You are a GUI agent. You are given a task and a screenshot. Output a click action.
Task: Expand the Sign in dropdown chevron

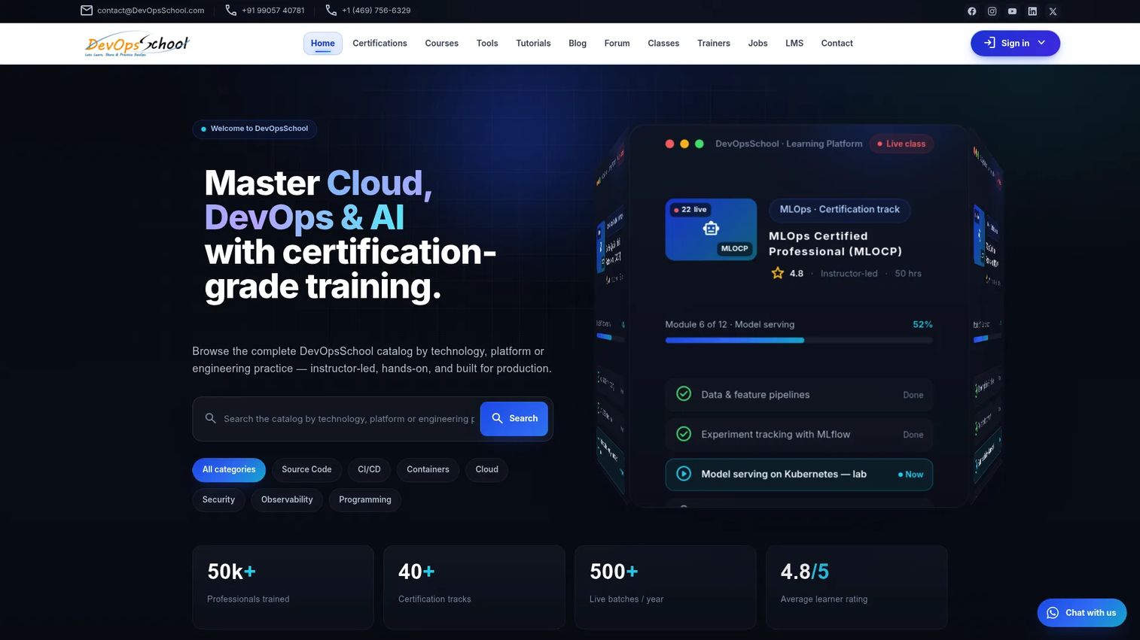pos(1041,43)
